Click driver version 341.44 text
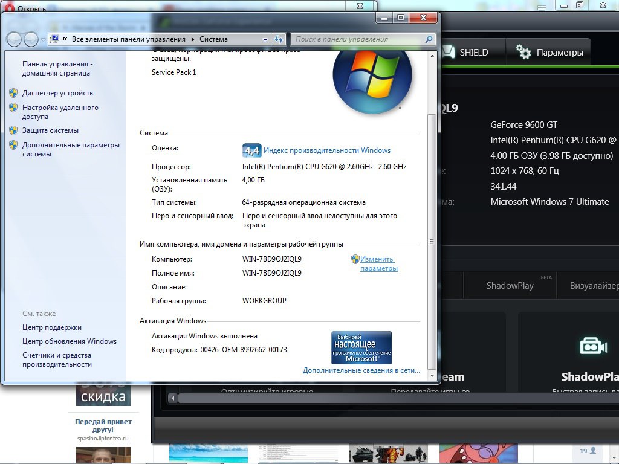619x464 pixels. click(504, 186)
